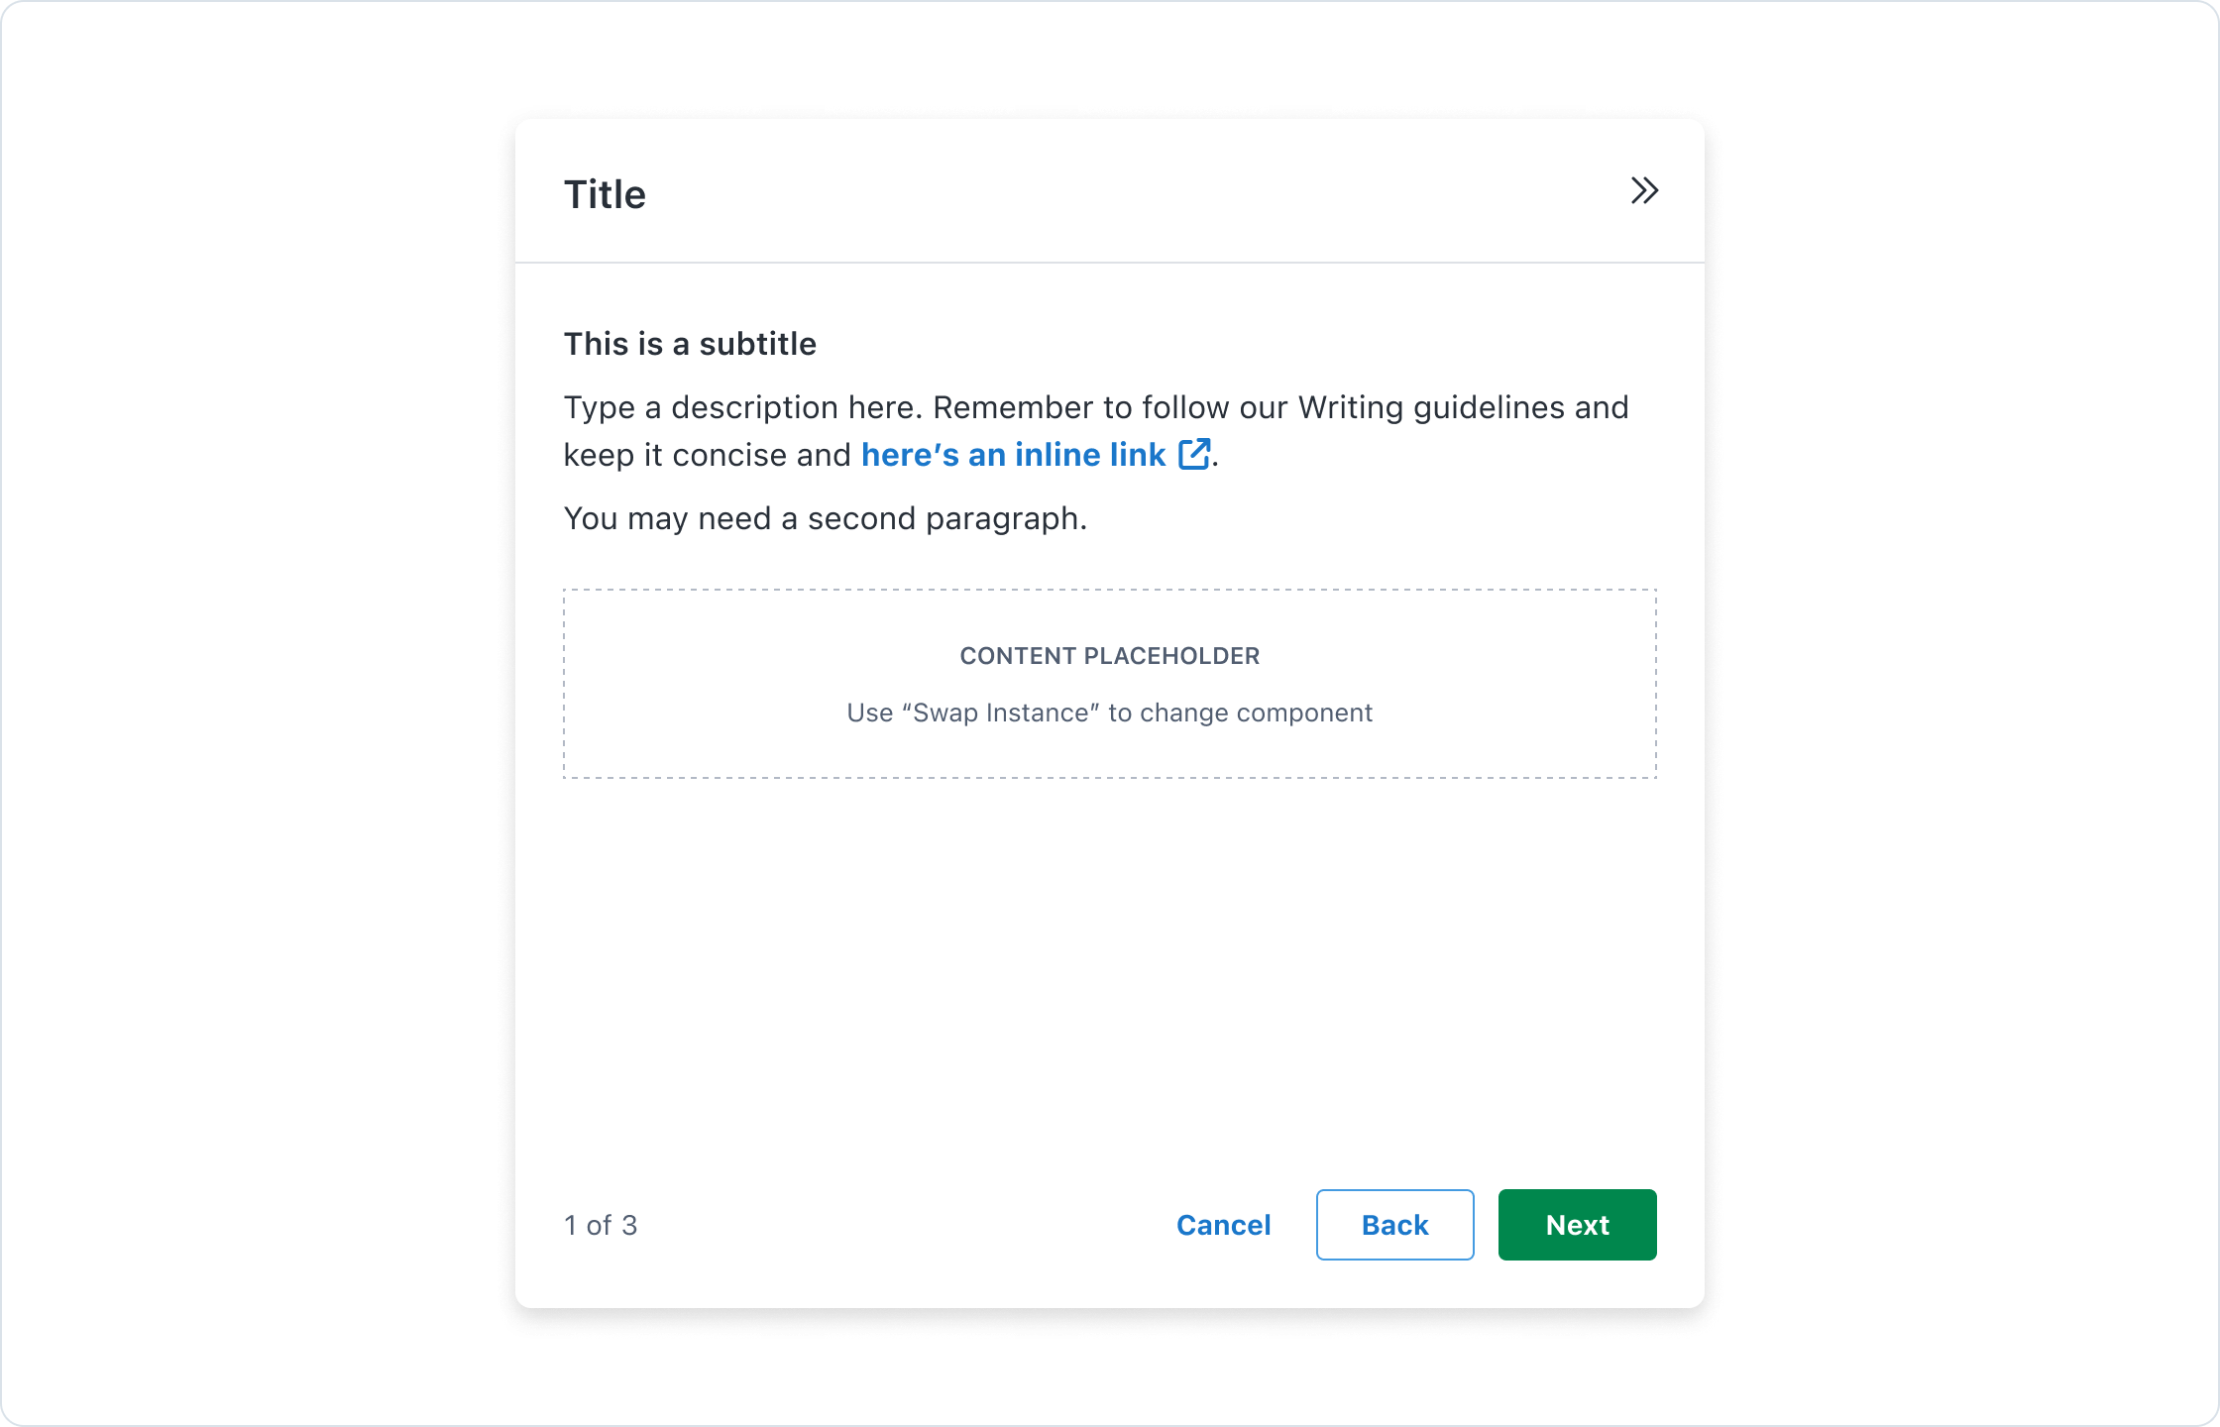This screenshot has height=1427, width=2220.
Task: Click the "CONTENT PLACEHOLDER" label
Action: coord(1109,656)
